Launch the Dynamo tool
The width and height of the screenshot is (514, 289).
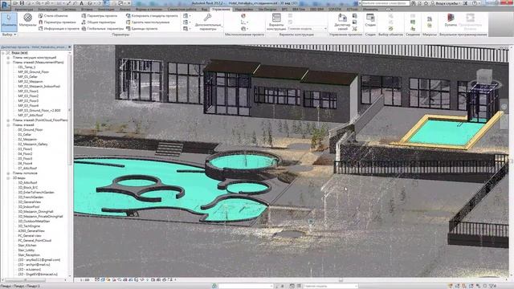(451, 20)
